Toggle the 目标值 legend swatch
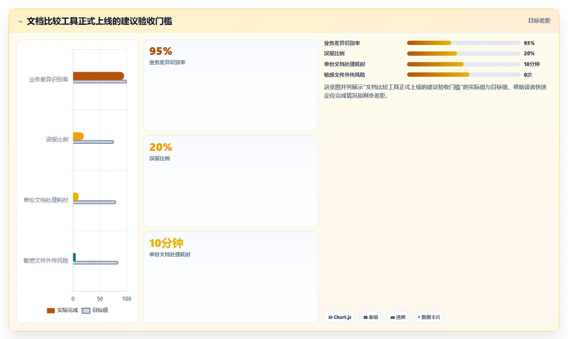The image size is (568, 339). coord(86,310)
